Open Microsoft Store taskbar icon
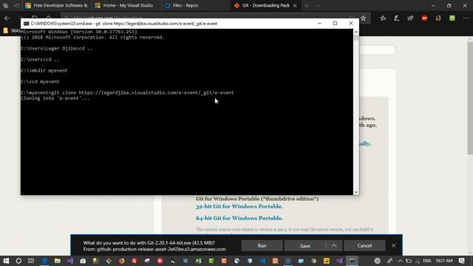The image size is (473, 266). [83, 261]
